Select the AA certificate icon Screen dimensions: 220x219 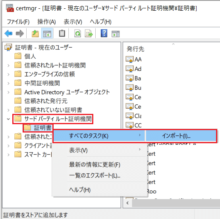[129, 59]
